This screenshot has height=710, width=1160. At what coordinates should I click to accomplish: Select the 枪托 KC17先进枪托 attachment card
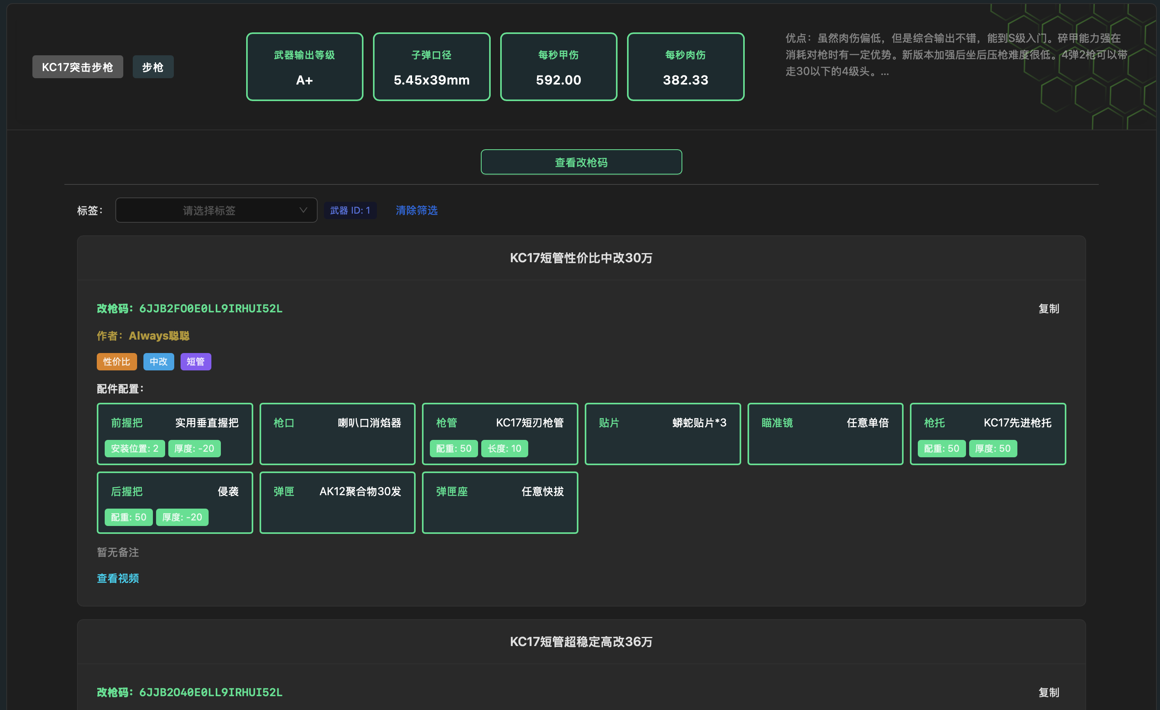click(988, 434)
